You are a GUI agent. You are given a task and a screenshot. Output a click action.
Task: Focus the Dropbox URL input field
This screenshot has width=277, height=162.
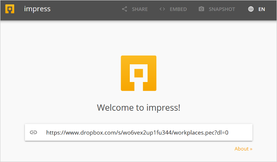tap(138, 132)
